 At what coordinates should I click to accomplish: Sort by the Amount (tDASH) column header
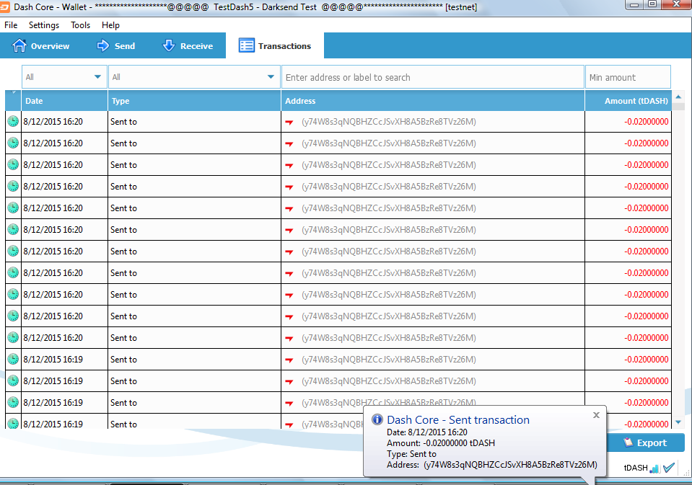[628, 101]
